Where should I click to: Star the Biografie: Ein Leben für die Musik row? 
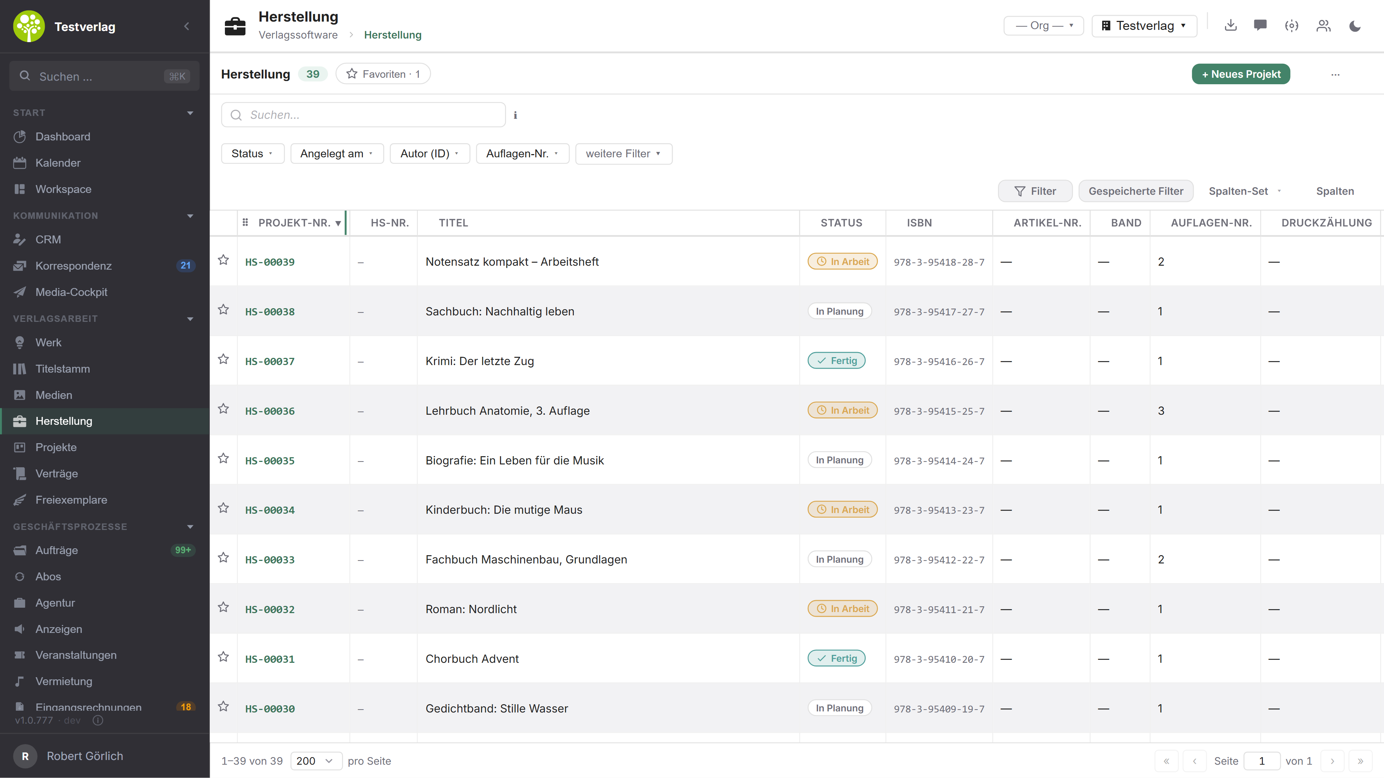coord(223,458)
